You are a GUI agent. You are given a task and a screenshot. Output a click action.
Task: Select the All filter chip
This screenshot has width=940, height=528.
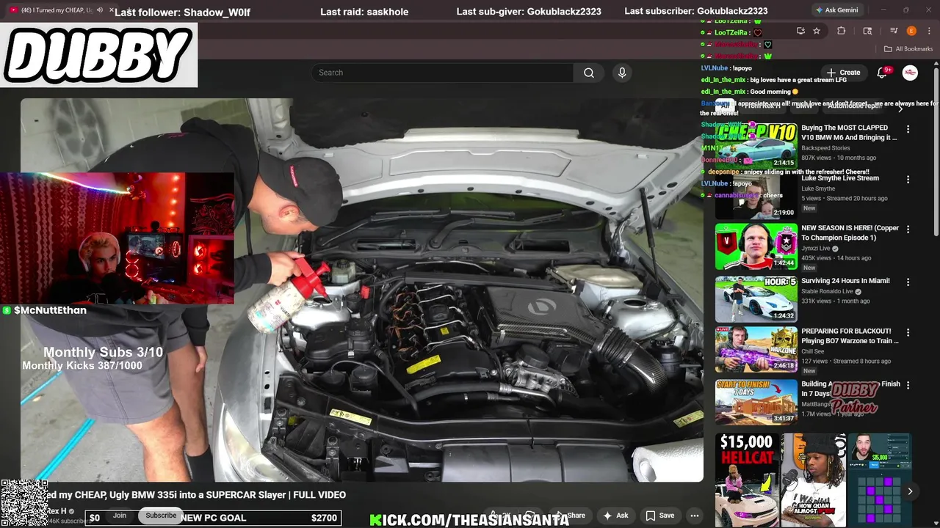(725, 106)
